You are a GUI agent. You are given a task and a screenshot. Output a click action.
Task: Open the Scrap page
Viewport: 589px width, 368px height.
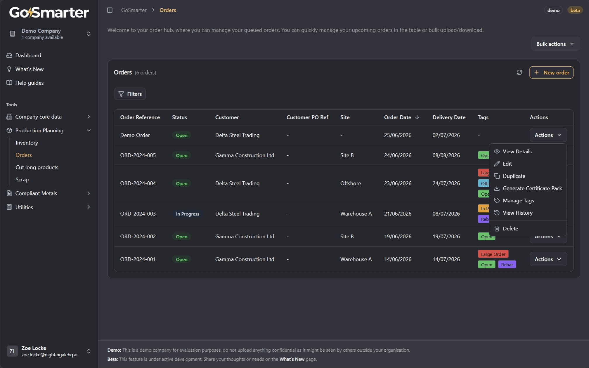22,180
